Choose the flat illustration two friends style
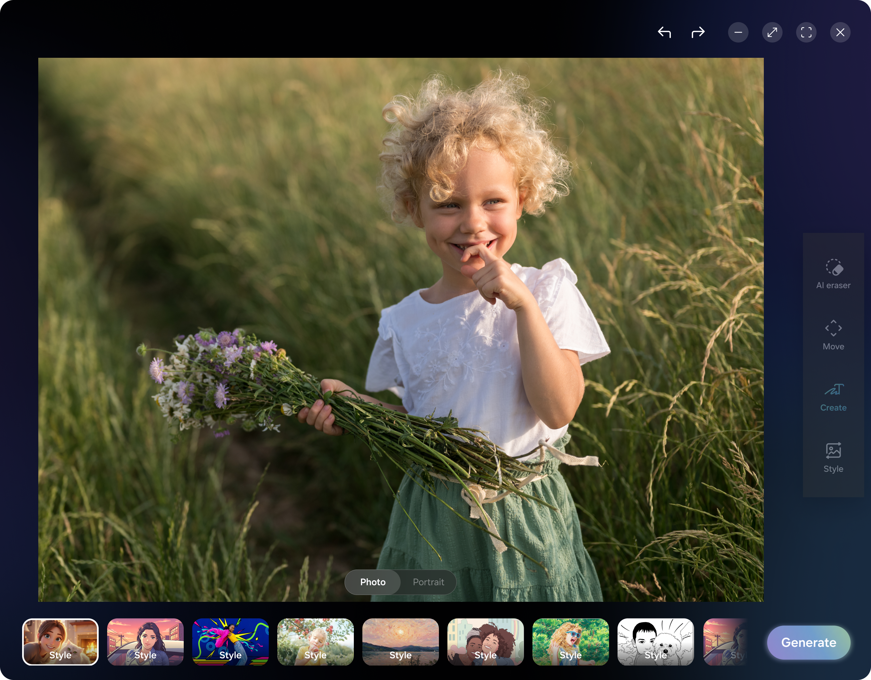871x680 pixels. coord(485,642)
